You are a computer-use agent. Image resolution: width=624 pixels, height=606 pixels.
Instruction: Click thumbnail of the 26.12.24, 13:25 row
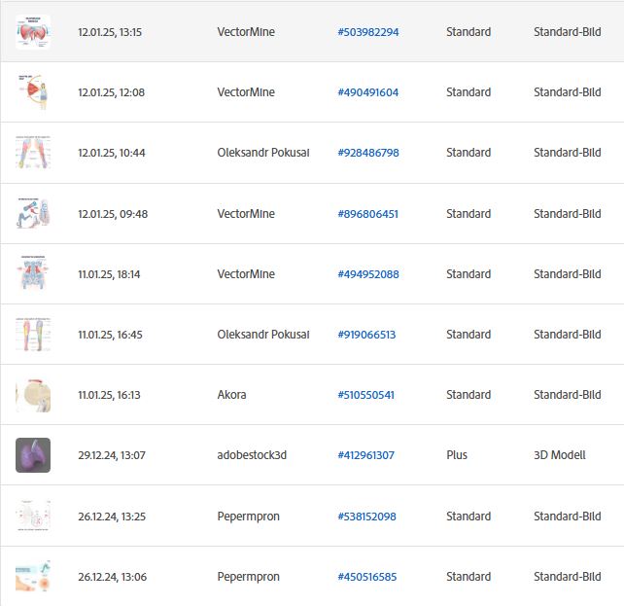[33, 516]
